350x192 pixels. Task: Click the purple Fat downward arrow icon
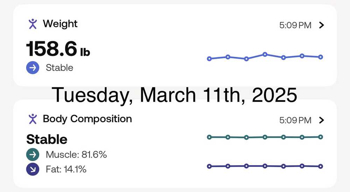point(33,170)
